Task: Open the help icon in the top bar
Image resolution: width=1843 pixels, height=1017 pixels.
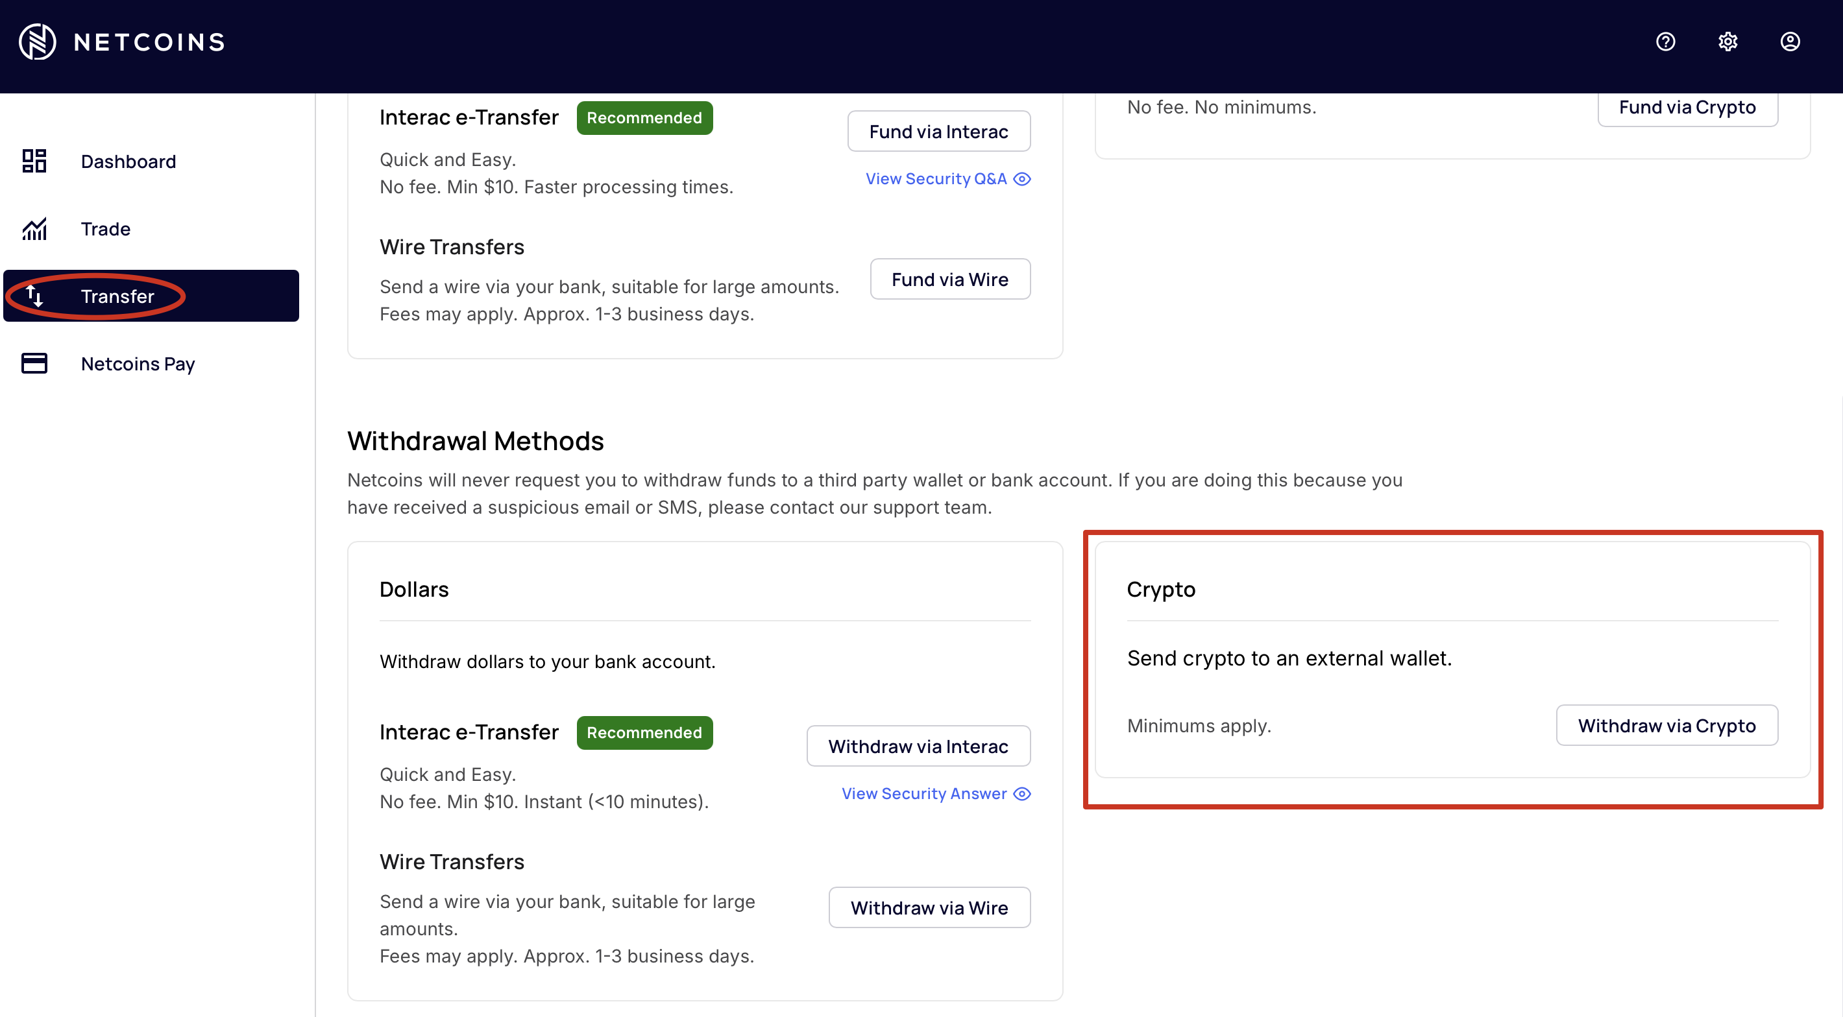Action: point(1666,42)
